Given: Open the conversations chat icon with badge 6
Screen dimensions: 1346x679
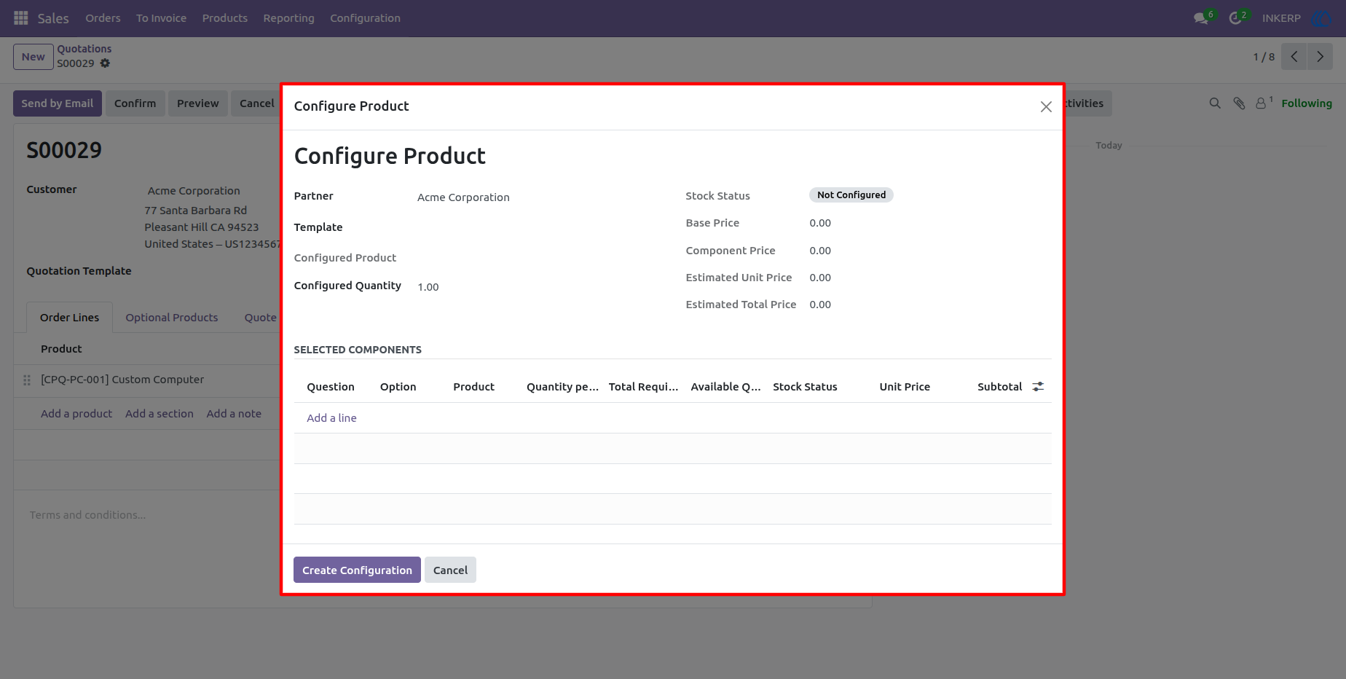Looking at the screenshot, I should point(1201,18).
